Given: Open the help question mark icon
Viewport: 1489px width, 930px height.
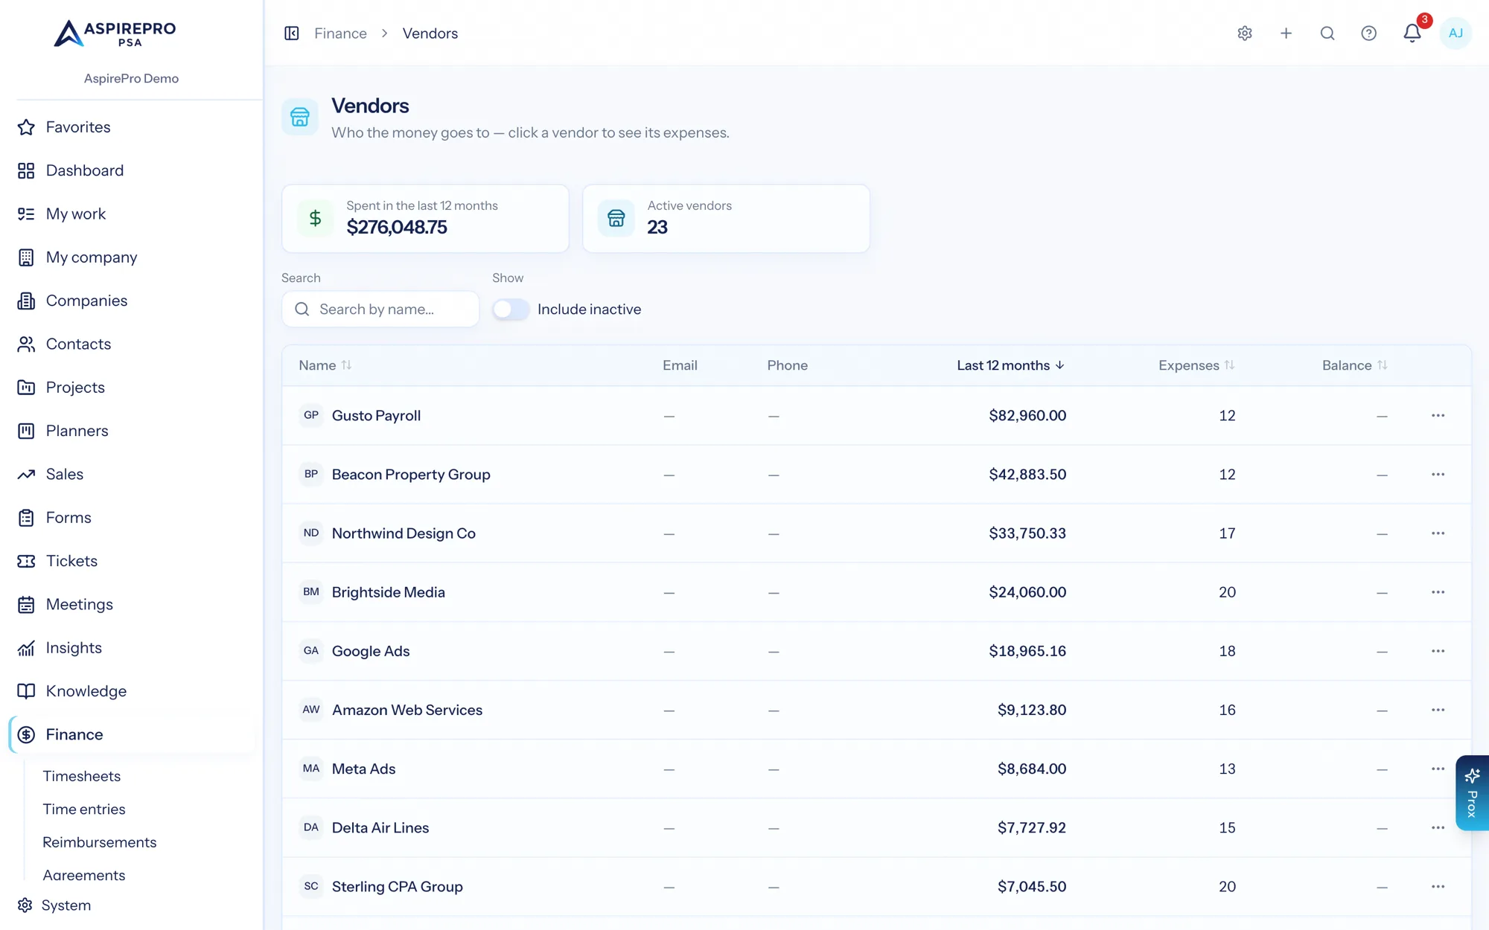Looking at the screenshot, I should (1368, 33).
